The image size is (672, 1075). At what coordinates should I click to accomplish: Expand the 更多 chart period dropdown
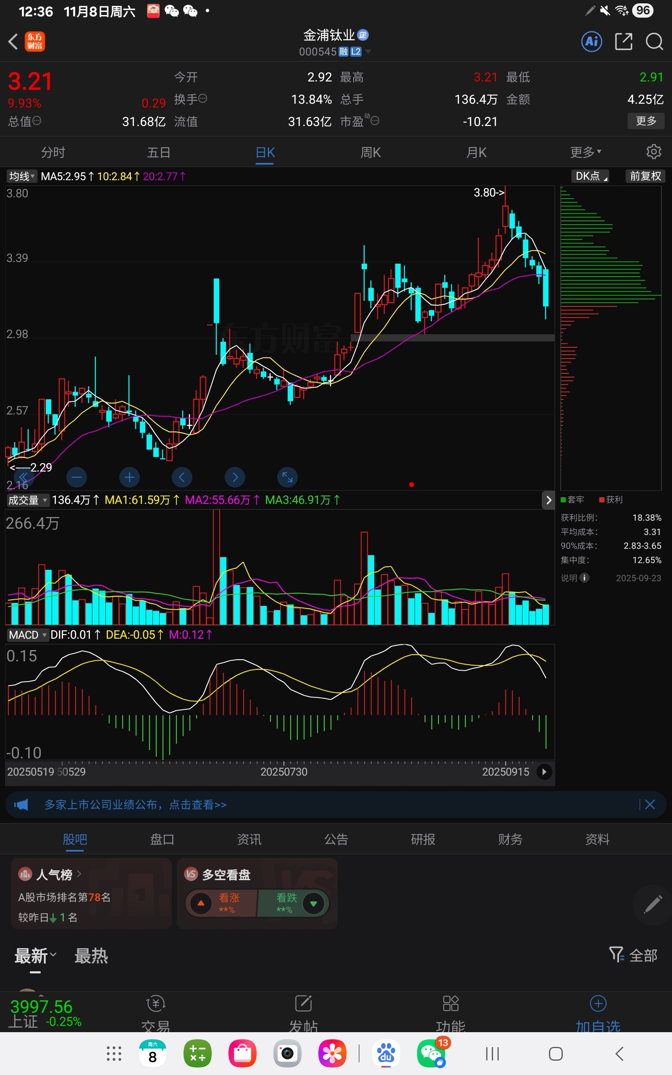585,152
